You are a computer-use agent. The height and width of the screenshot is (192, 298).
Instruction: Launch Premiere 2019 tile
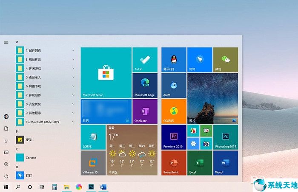174,137
